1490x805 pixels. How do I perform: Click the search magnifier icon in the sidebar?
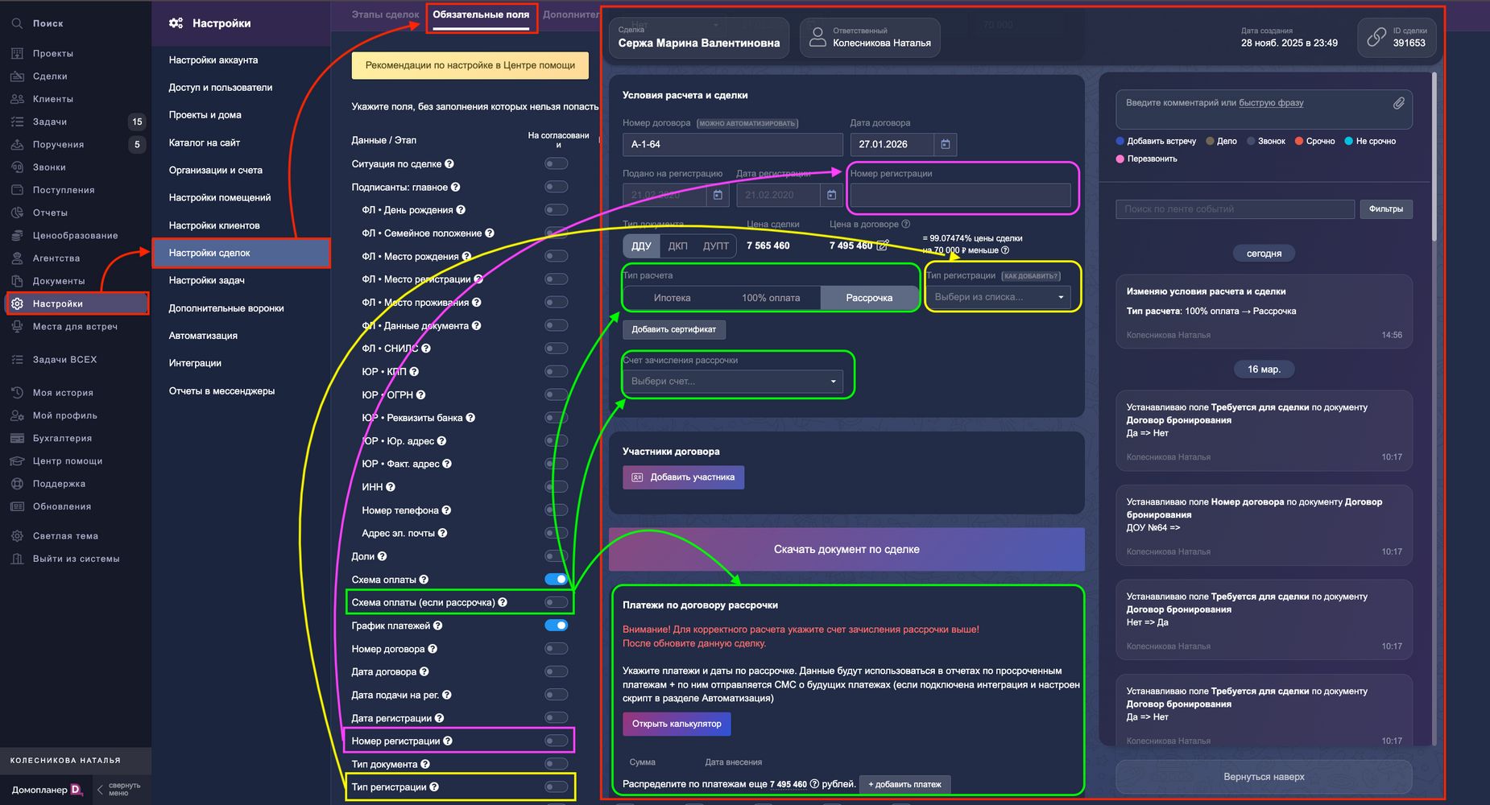coord(17,23)
